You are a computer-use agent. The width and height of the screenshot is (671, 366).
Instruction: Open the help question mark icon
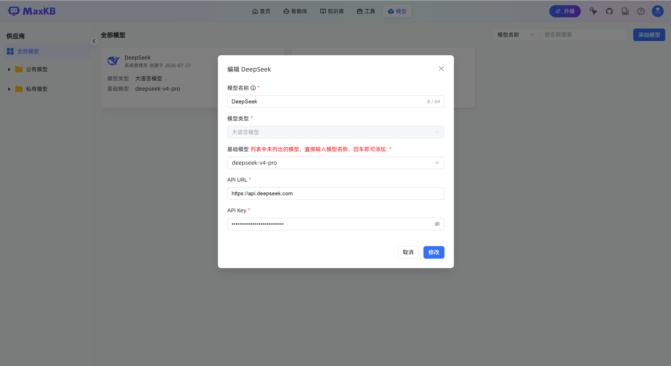coord(641,11)
